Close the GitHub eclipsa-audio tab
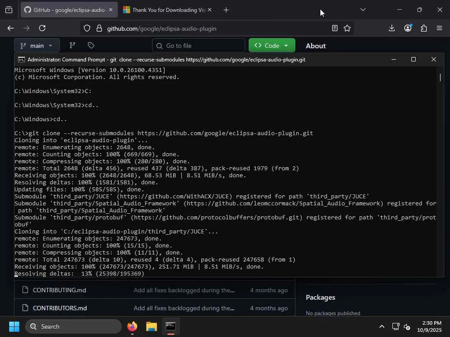This screenshot has height=337, width=450. pyautogui.click(x=111, y=10)
